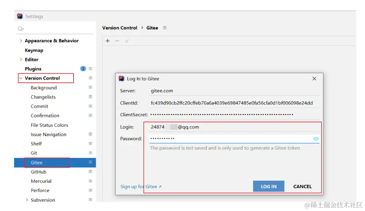Click the Subversion label
The image size is (365, 211).
click(43, 200)
